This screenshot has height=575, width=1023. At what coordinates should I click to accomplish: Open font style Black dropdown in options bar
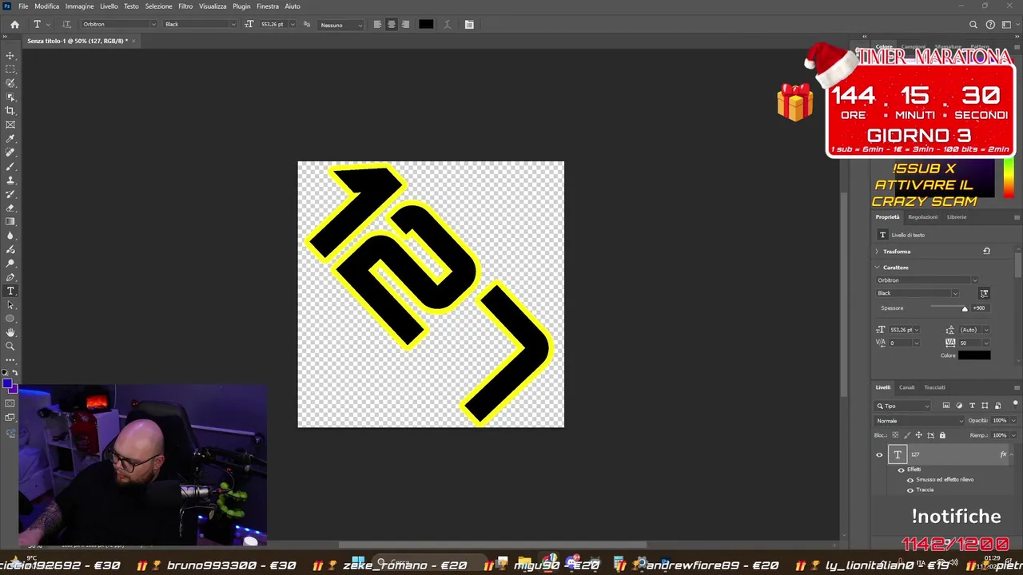(x=233, y=25)
